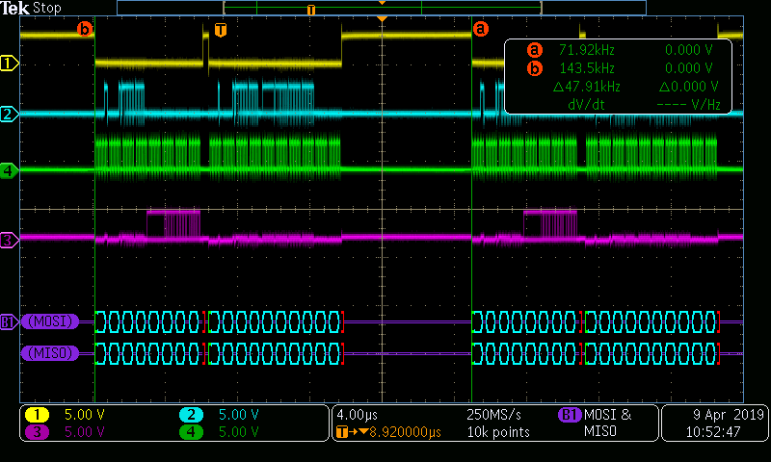Click the 10k points record length
The image size is (771, 462).
tap(498, 432)
